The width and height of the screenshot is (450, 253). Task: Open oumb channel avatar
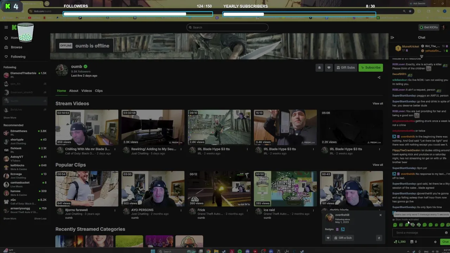coord(62,70)
